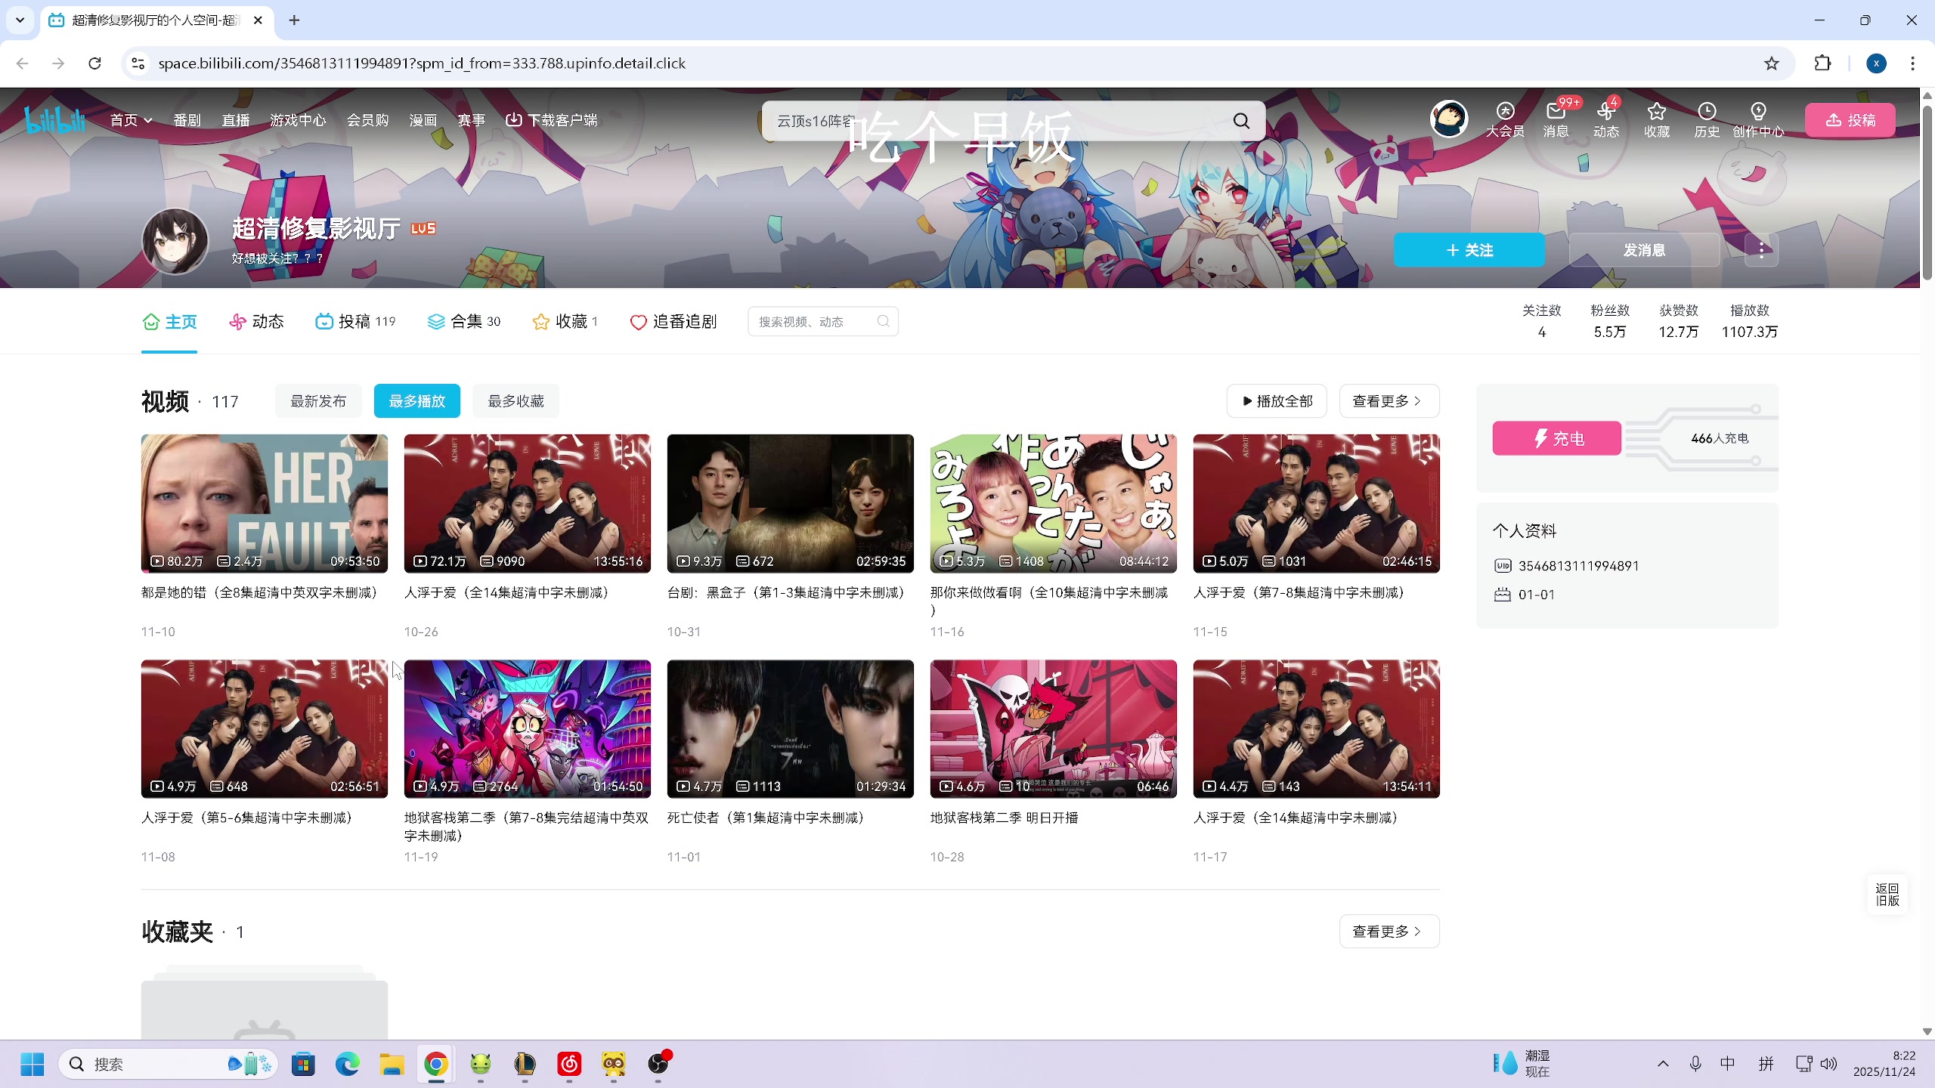Click the search magnifier icon in header

tap(1241, 121)
